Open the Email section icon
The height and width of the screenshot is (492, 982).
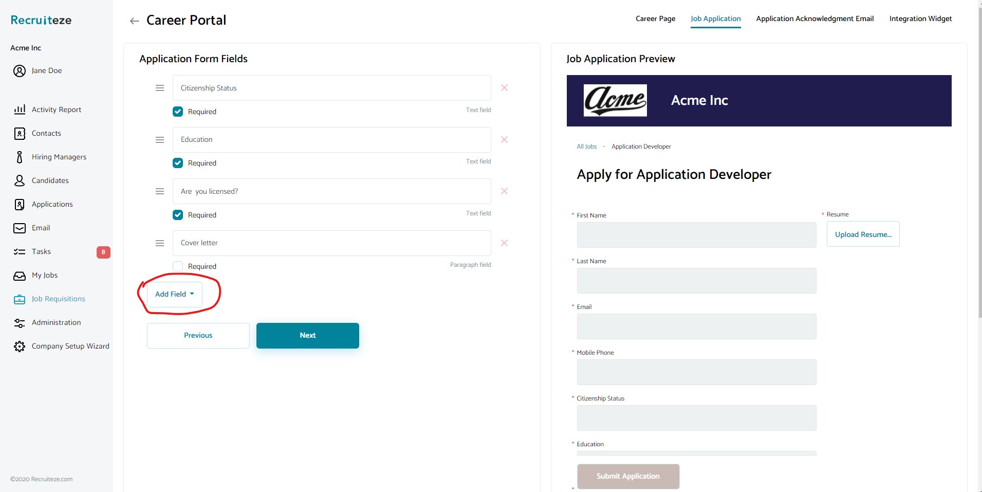(x=20, y=228)
